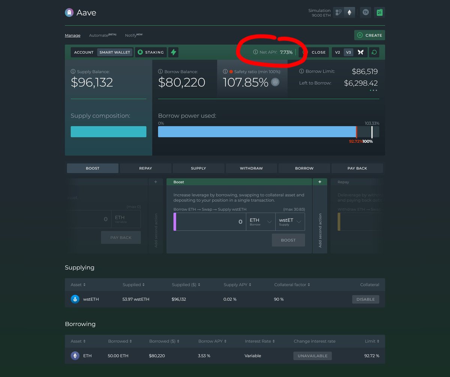Open the Manage tab
The image size is (450, 377).
click(72, 35)
